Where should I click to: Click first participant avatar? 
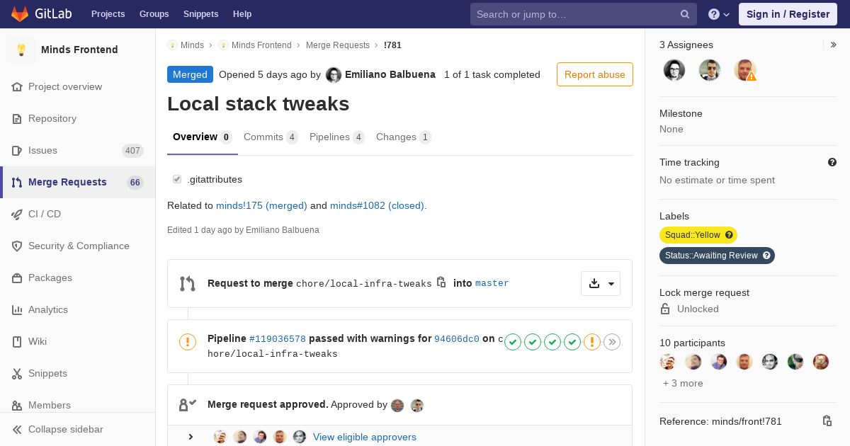click(668, 362)
